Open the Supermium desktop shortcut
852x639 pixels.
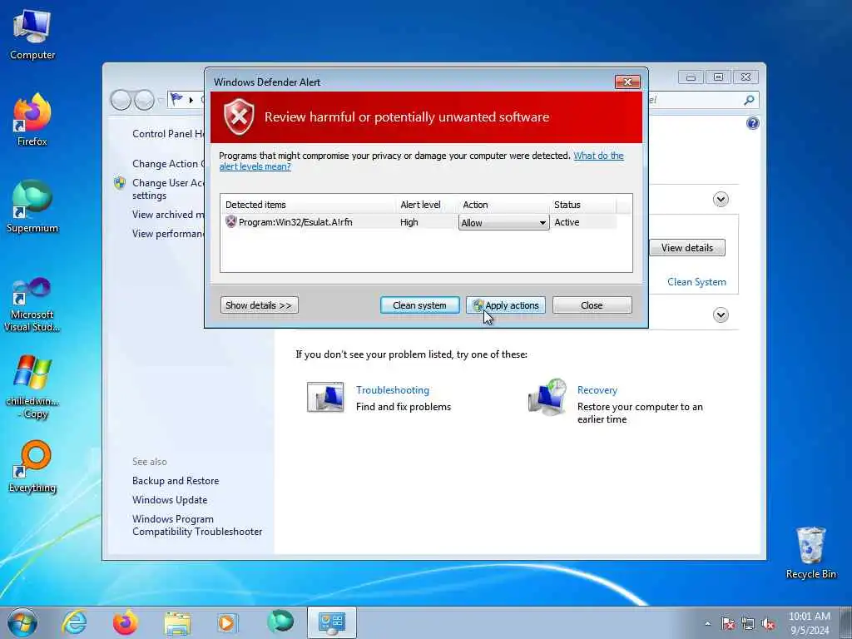(x=32, y=206)
